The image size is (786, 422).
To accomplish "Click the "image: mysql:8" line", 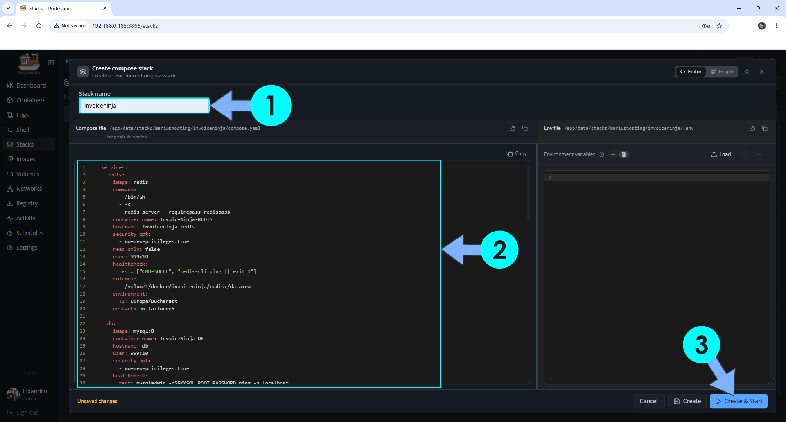I will [x=133, y=331].
